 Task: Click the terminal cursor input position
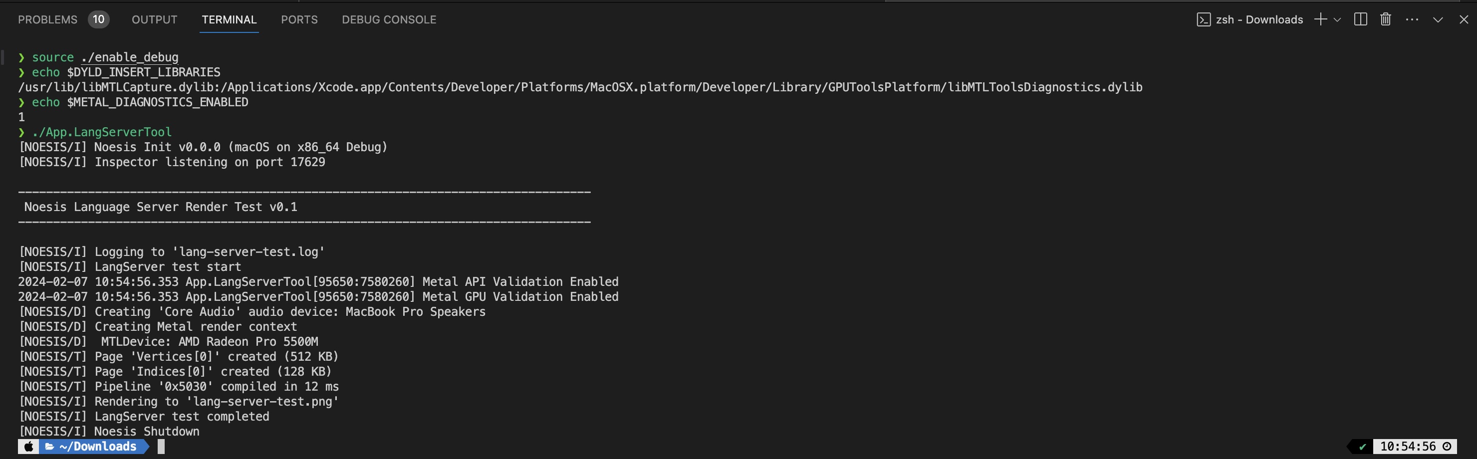point(161,447)
